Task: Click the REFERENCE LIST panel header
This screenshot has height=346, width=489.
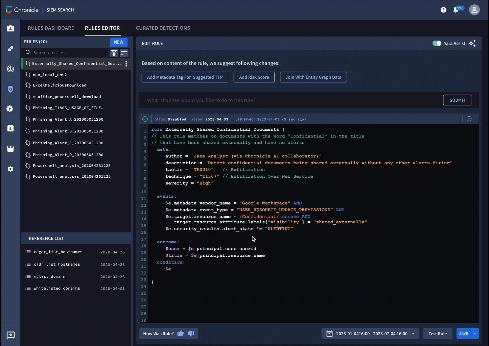Action: (x=76, y=238)
